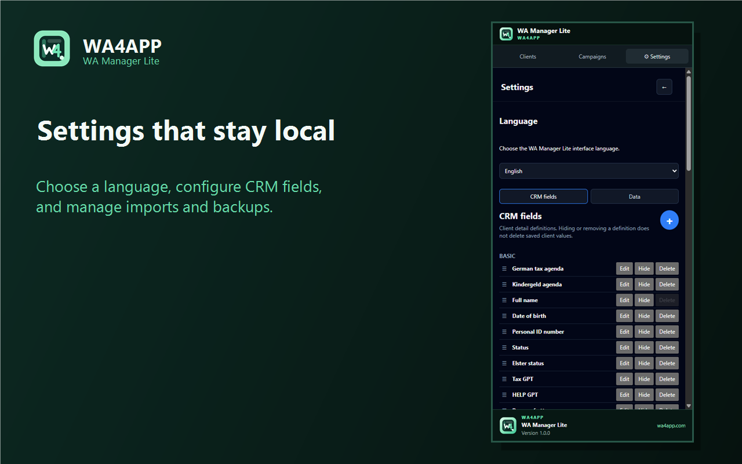Hide the Elster status field
Screen dimensions: 742x464
click(644, 363)
